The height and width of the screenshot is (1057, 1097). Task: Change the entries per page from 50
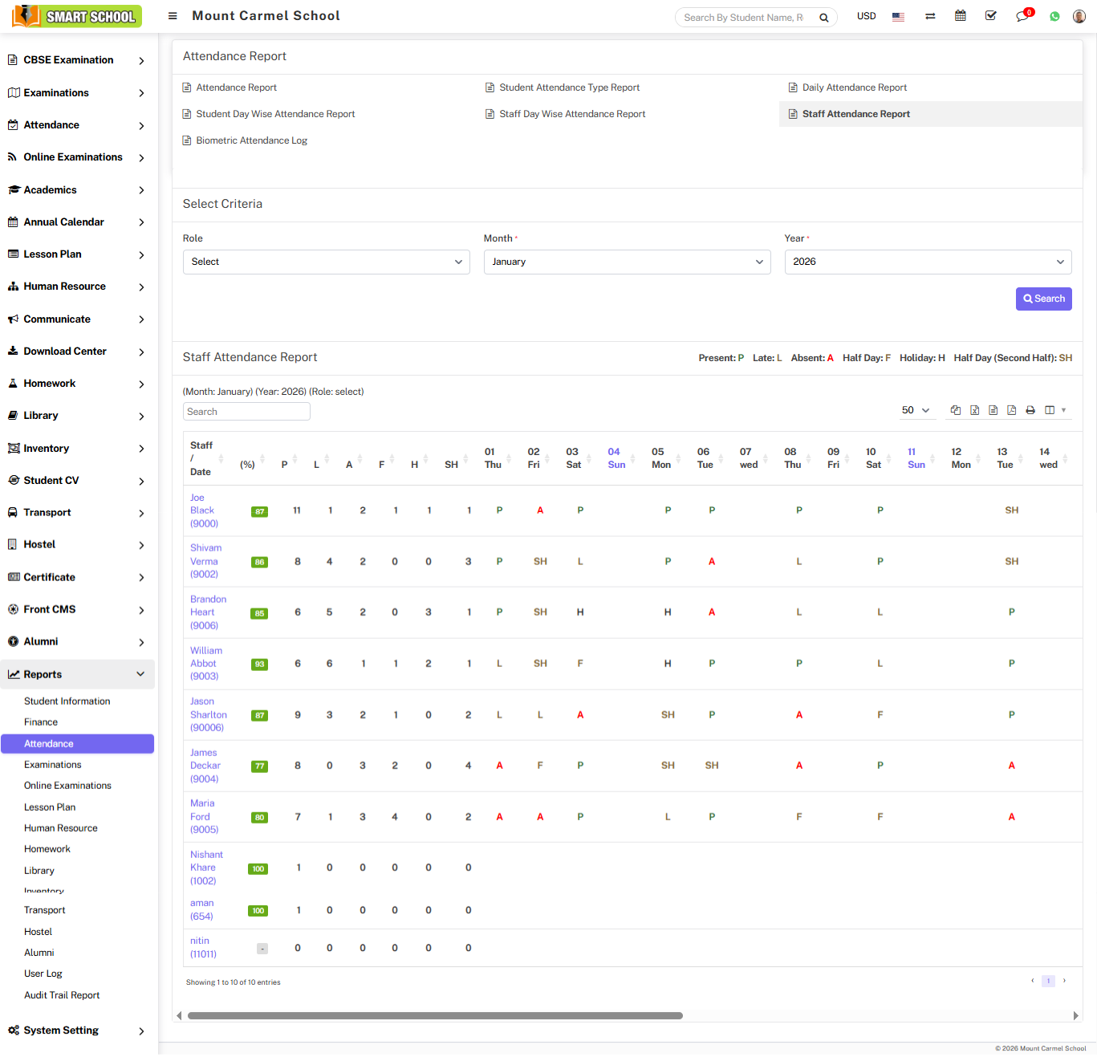point(915,410)
